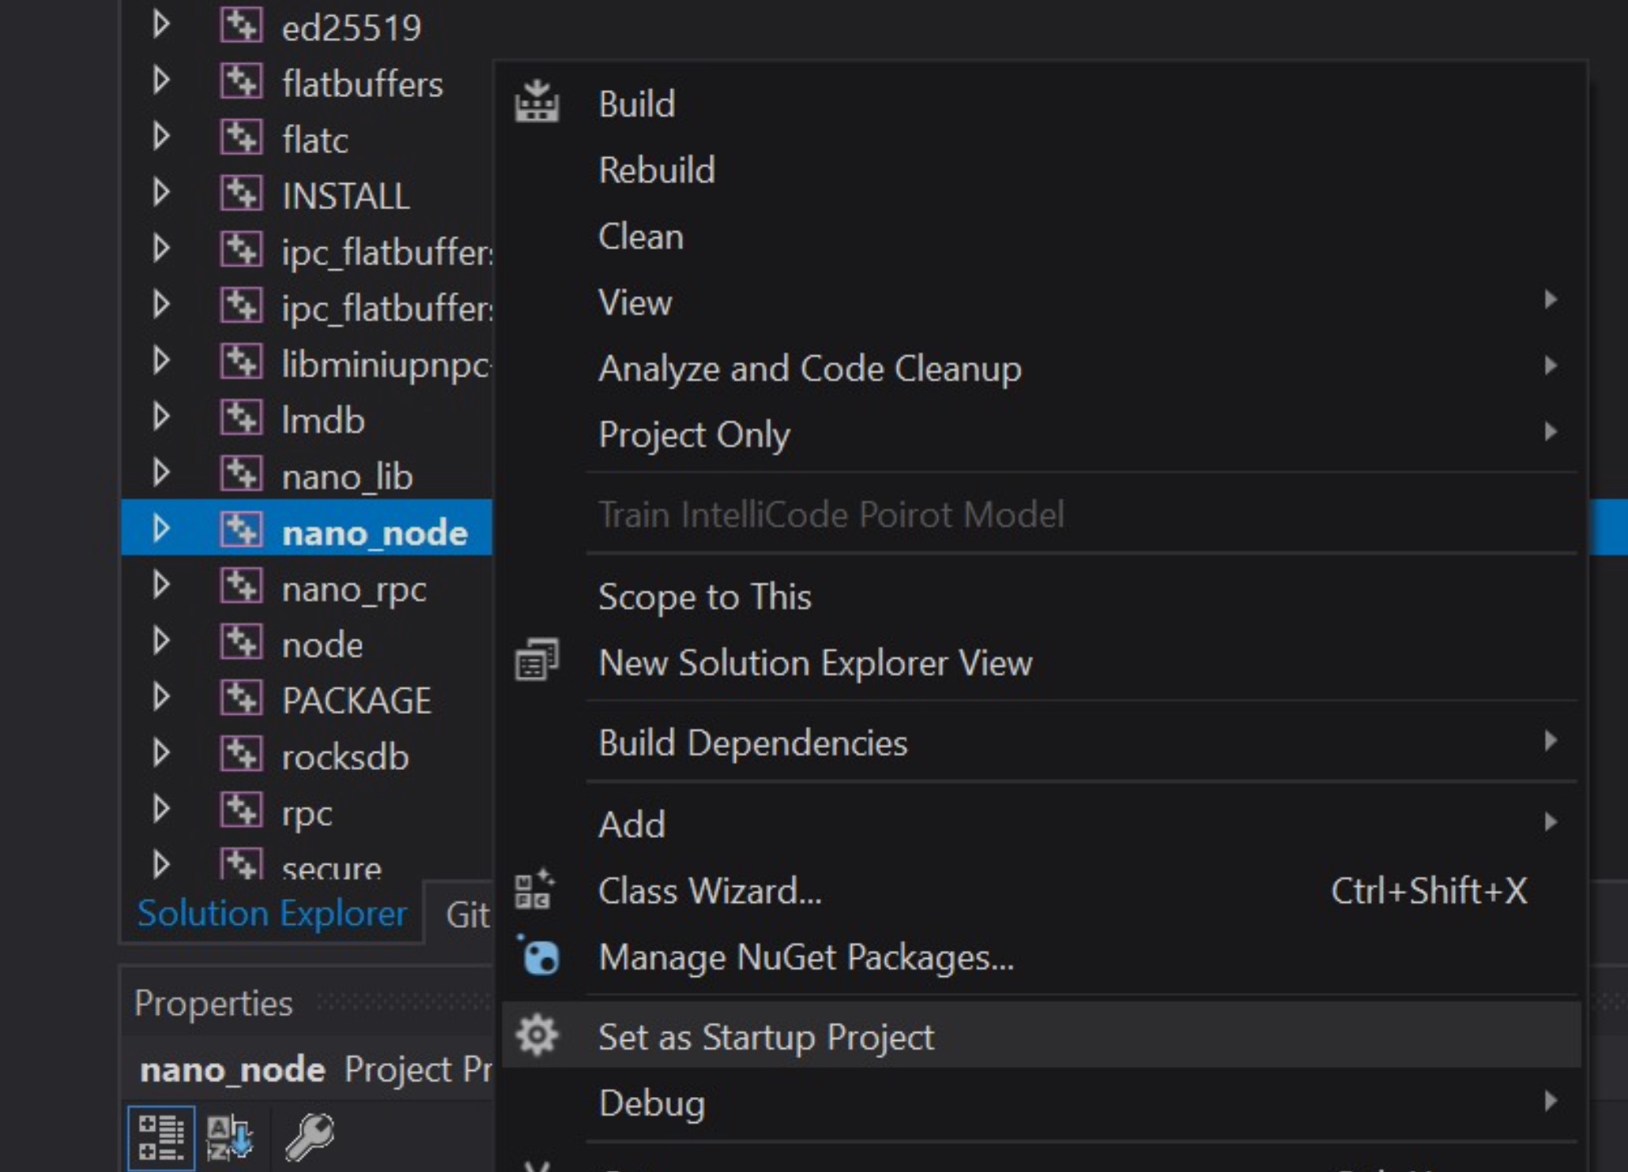The image size is (1628, 1172).
Task: Toggle Alphabetical sorting of properties
Action: point(228,1137)
